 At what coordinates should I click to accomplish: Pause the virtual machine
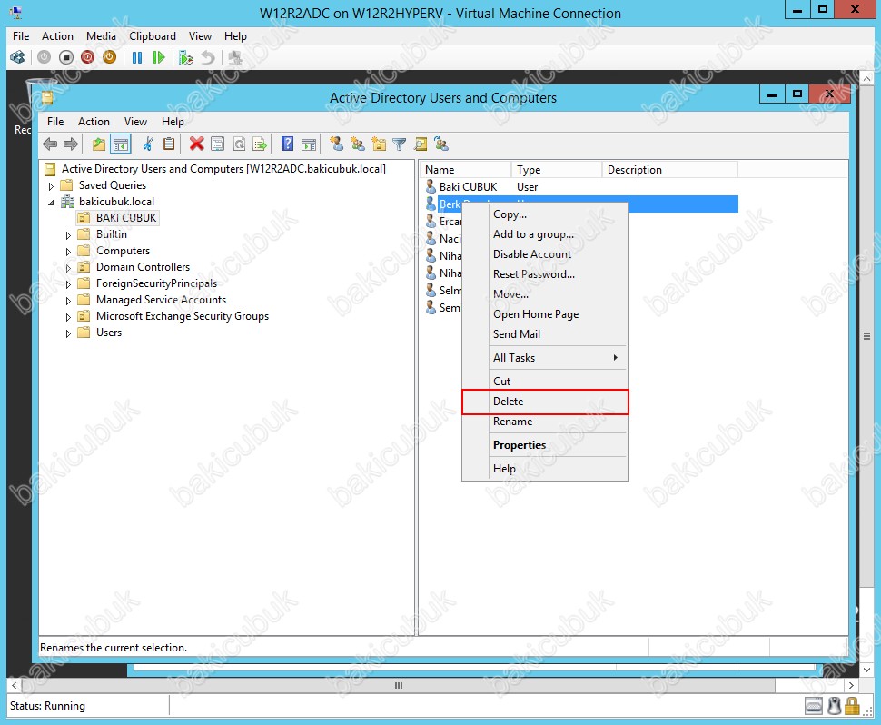pyautogui.click(x=136, y=57)
